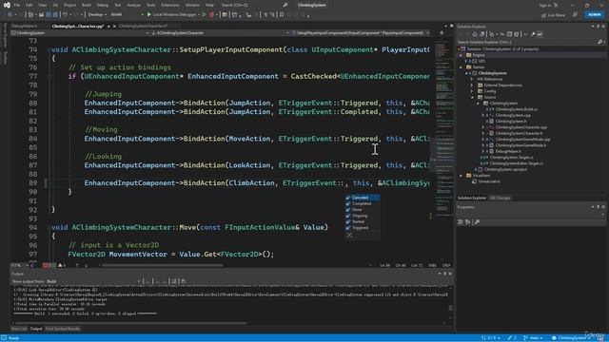The width and height of the screenshot is (609, 342).
Task: Open the Live Share button
Action: tap(554, 15)
